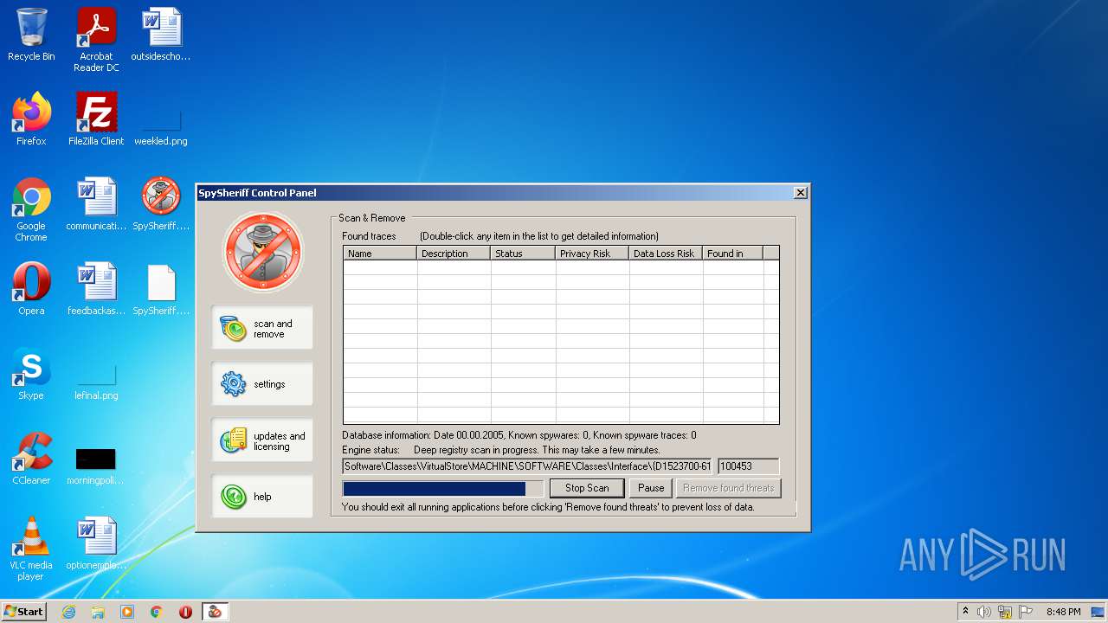Open updates and licensing section
Screen dimensions: 1108x623
coord(262,440)
